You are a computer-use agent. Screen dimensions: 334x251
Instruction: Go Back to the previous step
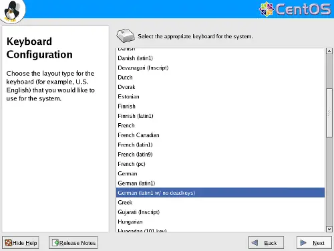click(266, 242)
